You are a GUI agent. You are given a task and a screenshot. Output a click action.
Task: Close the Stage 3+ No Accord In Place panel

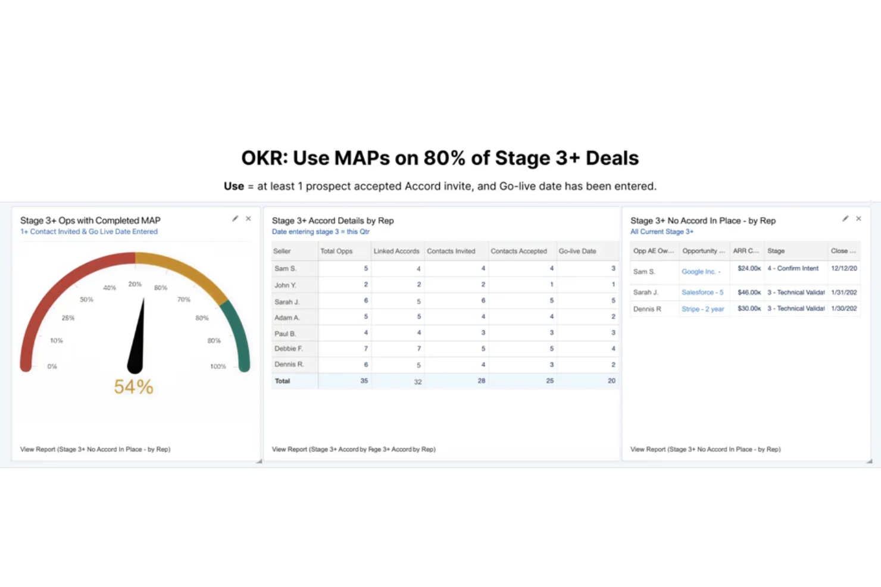[x=858, y=219]
